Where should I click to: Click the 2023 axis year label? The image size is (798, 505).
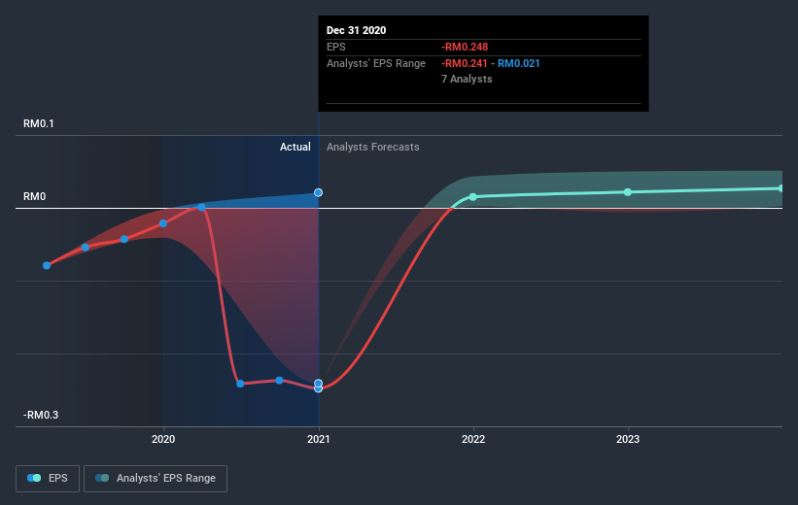pyautogui.click(x=628, y=439)
